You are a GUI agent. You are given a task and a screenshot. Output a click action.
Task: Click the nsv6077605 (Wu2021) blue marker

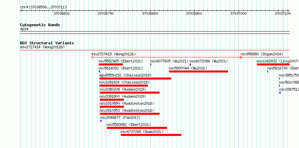tap(151, 64)
